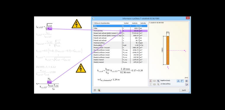Click zoom-all view icon under preview

pos(187,81)
